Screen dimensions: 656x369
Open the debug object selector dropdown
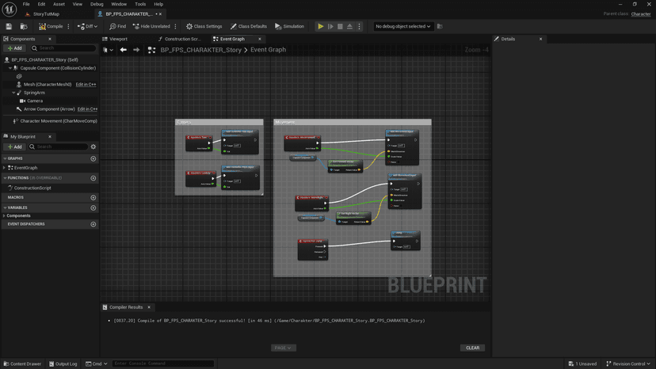(x=403, y=26)
